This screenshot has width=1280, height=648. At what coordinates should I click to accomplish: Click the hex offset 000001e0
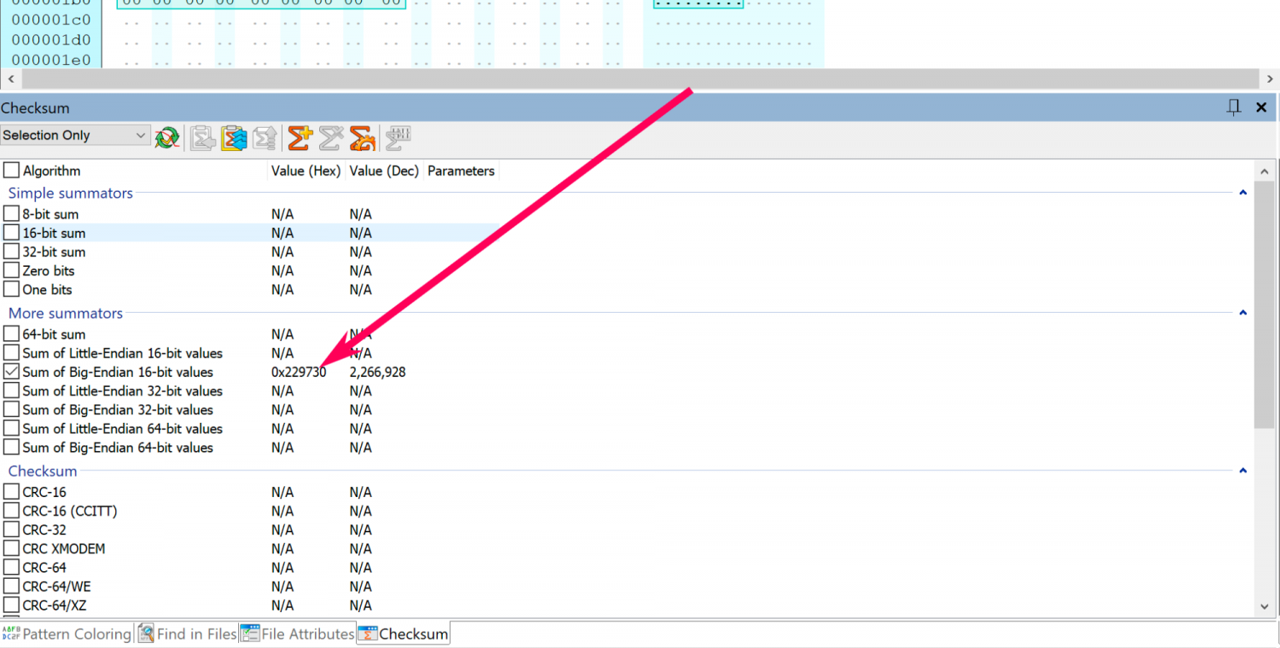pos(50,61)
